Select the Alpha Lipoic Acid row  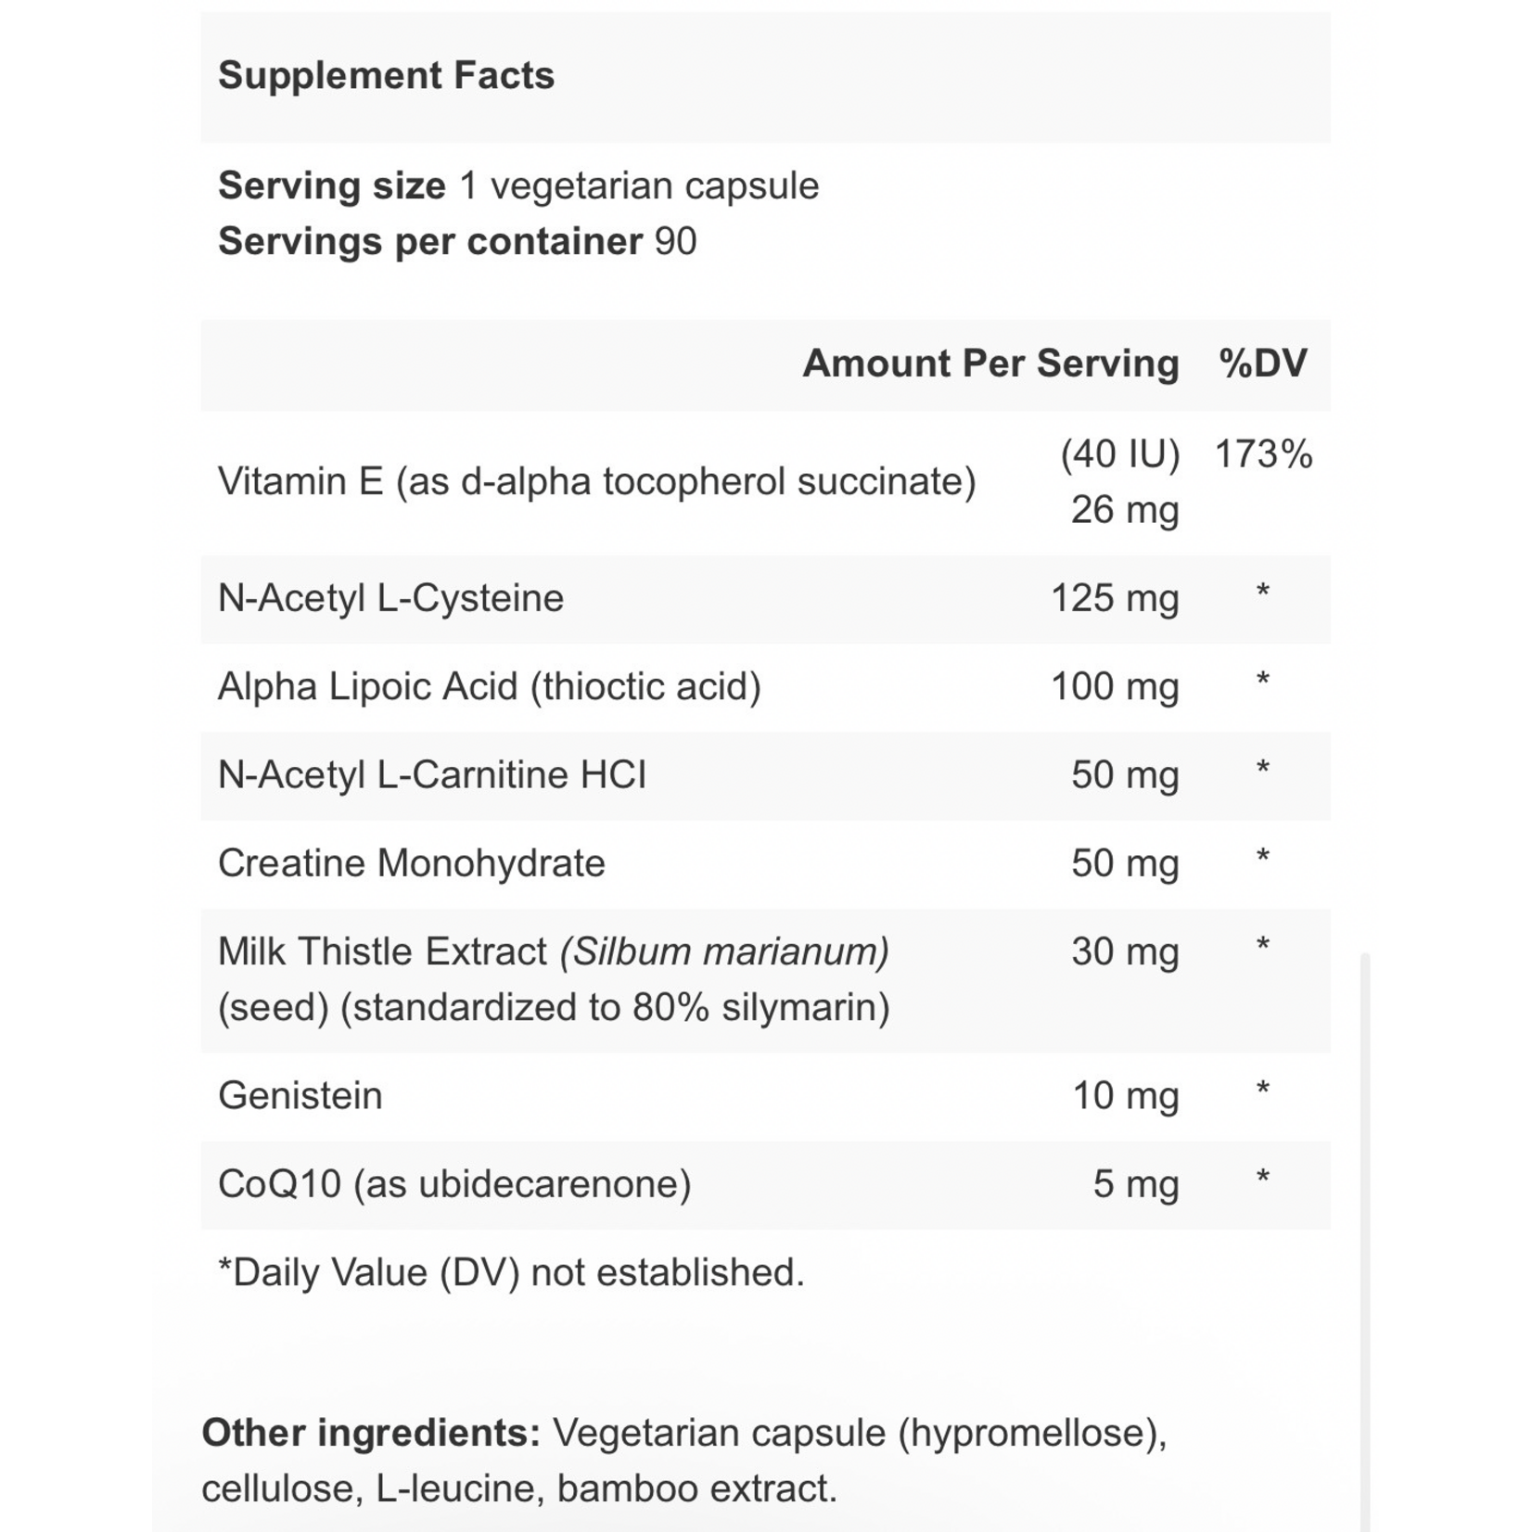click(489, 687)
